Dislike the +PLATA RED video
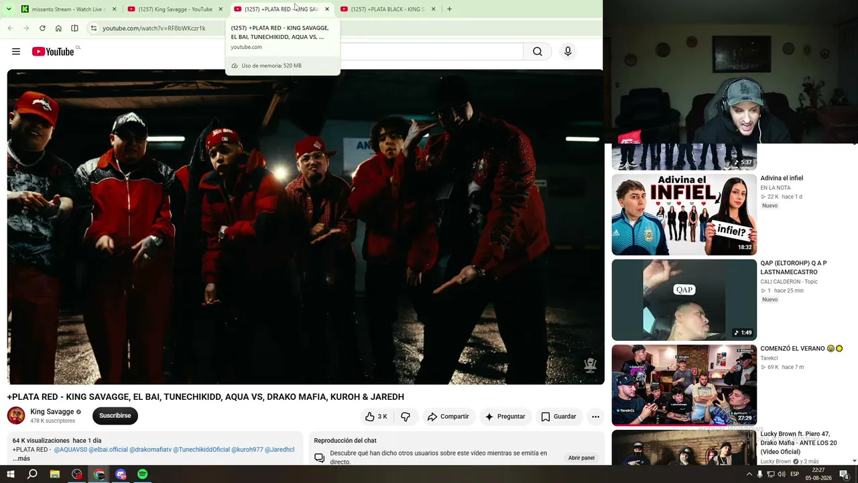 click(406, 417)
